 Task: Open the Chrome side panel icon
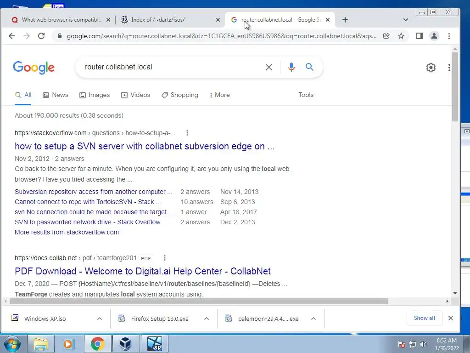(420, 36)
